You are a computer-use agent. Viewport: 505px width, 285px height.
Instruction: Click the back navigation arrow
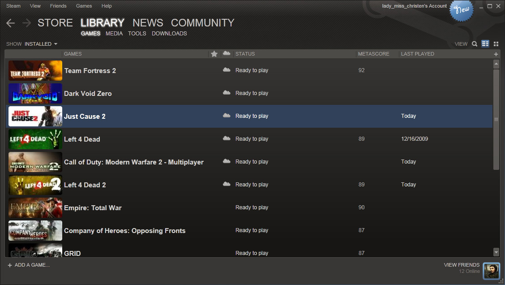(11, 23)
